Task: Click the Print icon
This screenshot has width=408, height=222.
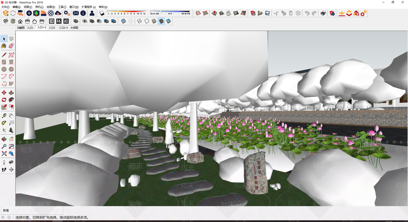Action: [x=323, y=13]
